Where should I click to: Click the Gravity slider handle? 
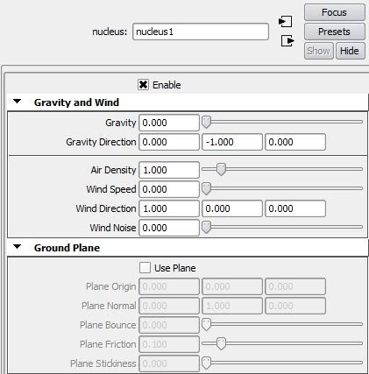tap(206, 123)
